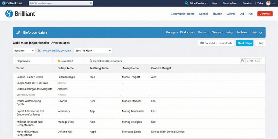Click the Deft Inel Ubl cell
The width and height of the screenshot is (278, 139).
(x=65, y=132)
